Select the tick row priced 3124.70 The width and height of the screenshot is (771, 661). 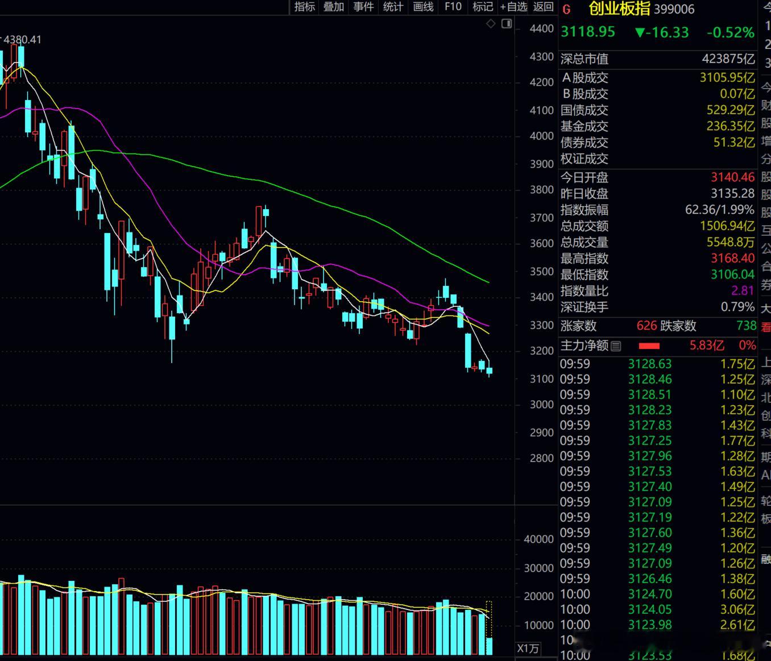pos(658,594)
